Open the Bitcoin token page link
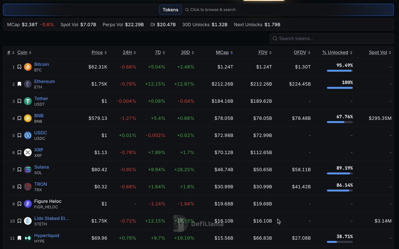The width and height of the screenshot is (399, 249). [42, 64]
